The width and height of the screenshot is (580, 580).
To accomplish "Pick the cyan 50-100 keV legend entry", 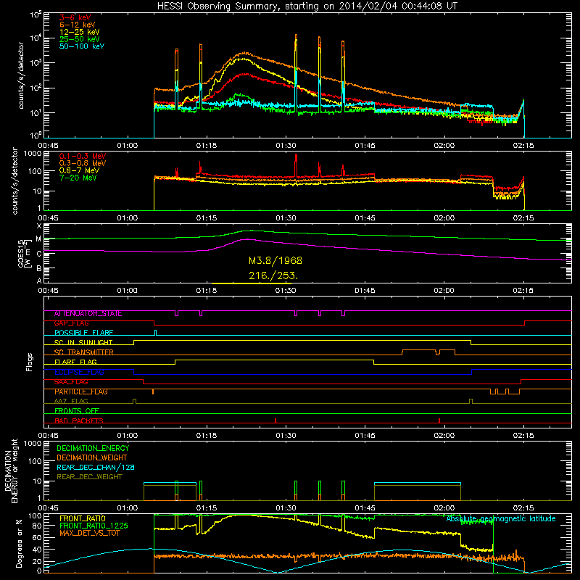I will pyautogui.click(x=82, y=46).
